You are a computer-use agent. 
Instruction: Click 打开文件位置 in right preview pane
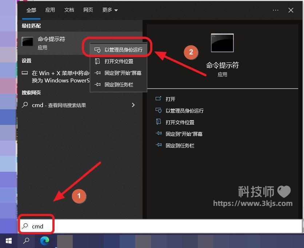[x=180, y=122]
